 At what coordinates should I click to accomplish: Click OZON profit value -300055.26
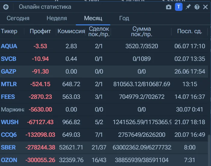40,160
